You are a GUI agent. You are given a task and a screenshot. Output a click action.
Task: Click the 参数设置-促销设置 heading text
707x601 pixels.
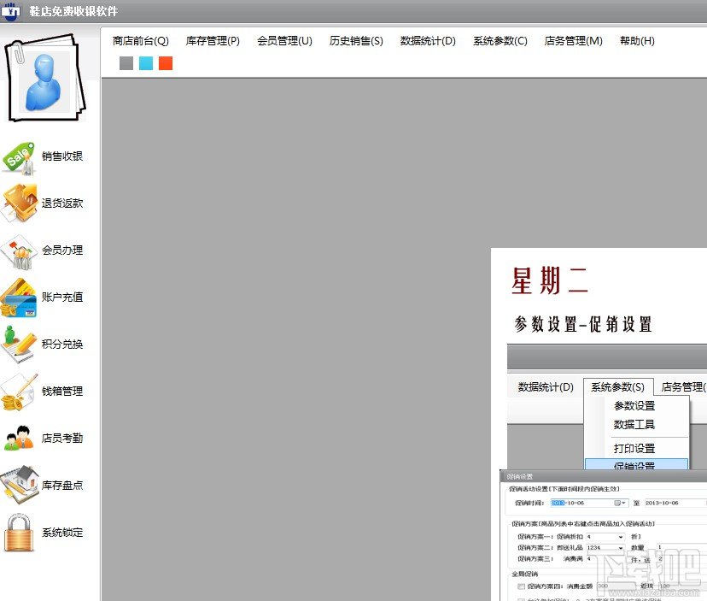click(583, 324)
